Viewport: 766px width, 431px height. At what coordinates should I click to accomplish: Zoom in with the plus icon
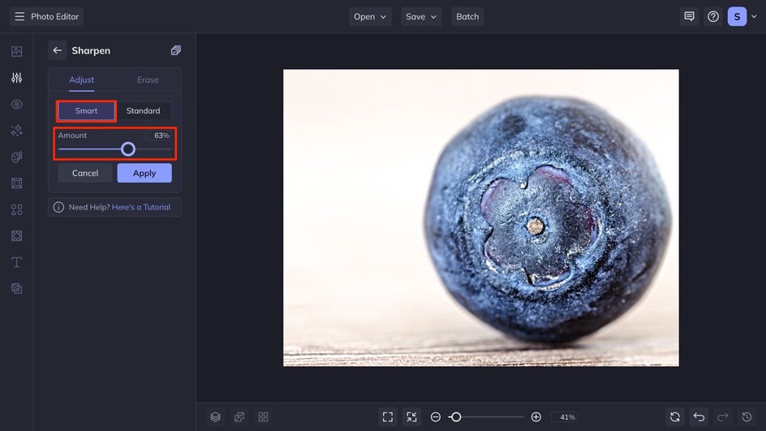point(536,417)
